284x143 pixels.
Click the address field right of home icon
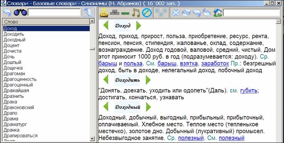251,13
